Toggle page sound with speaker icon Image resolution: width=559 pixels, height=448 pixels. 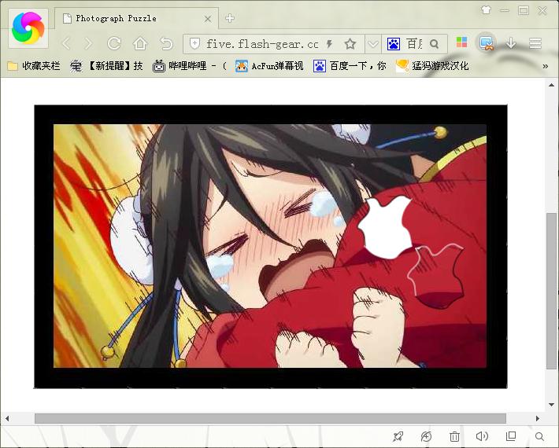pyautogui.click(x=482, y=436)
